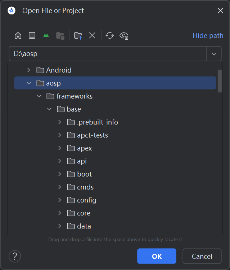This screenshot has width=230, height=270.
Task: Select the data folder
Action: point(79,226)
